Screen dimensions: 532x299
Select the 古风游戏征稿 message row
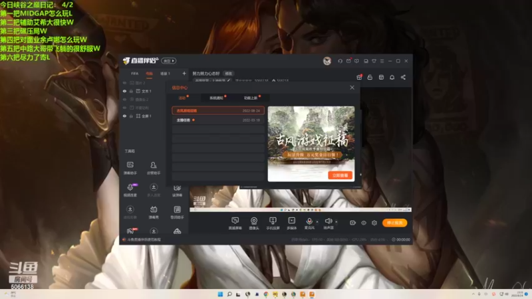218,110
